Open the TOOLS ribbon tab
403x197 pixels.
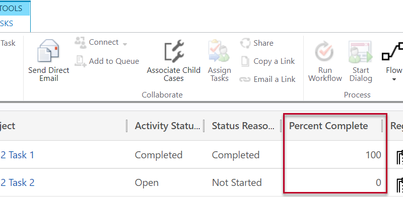click(x=15, y=8)
